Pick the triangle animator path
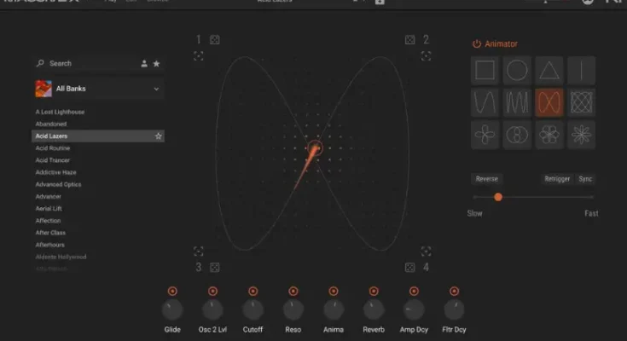The width and height of the screenshot is (627, 341). tap(549, 70)
